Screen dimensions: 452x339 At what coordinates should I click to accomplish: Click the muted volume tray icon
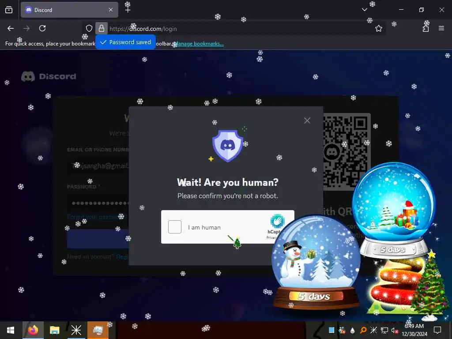click(394, 330)
